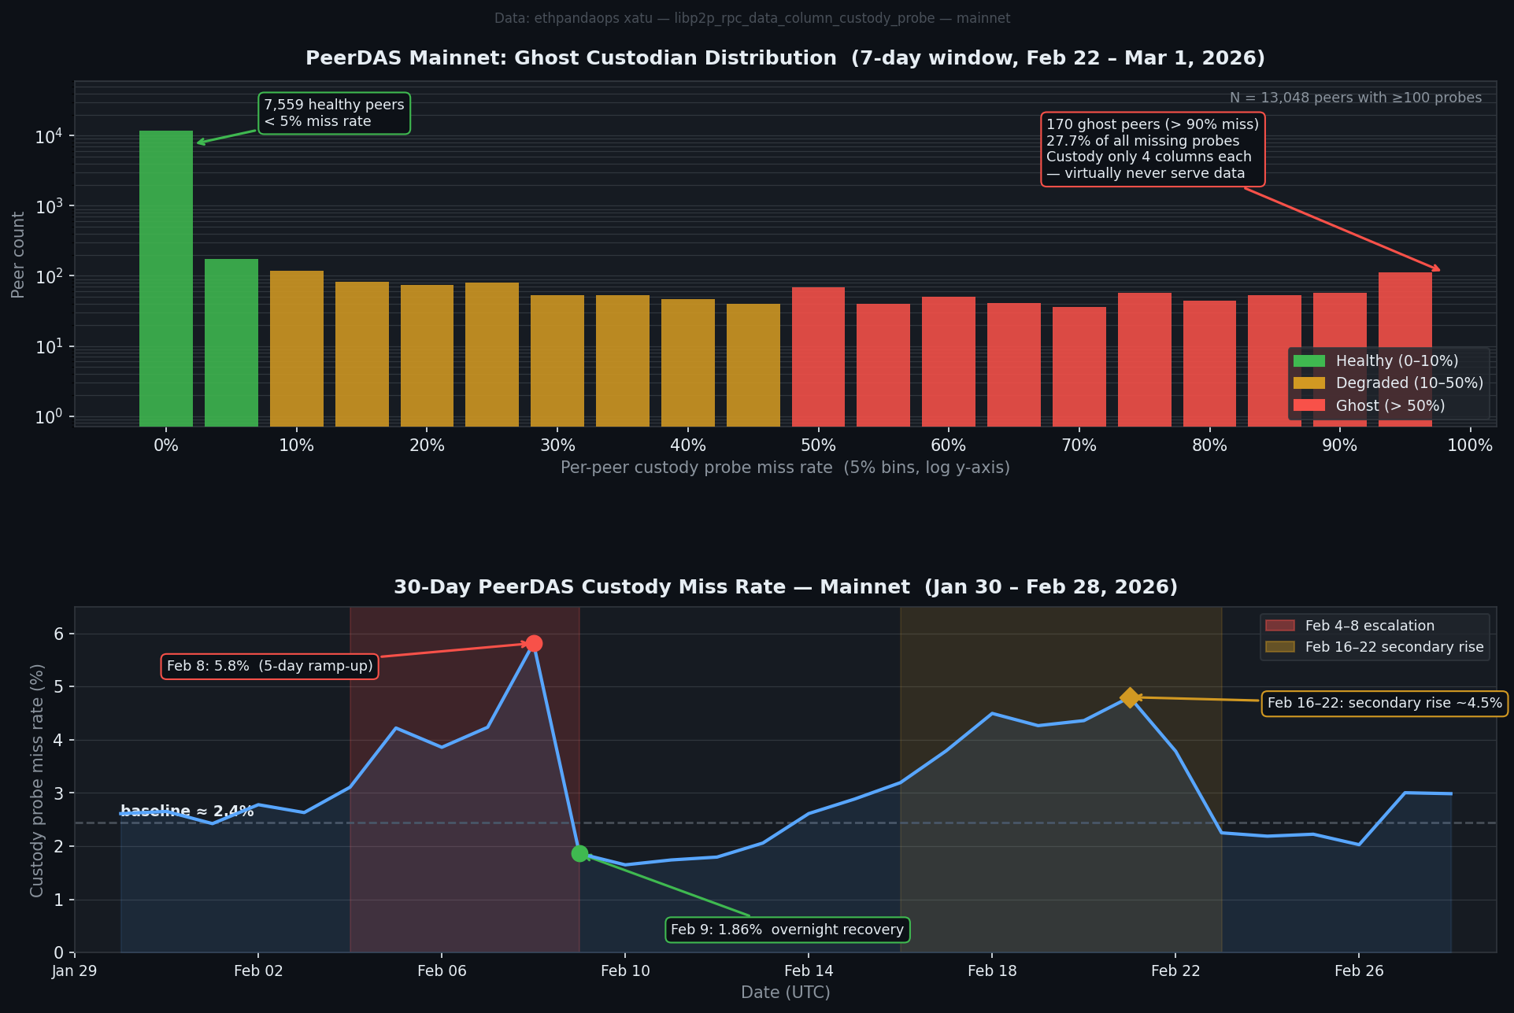Click the dark red Feb 4–8 escalation legend marker
Viewport: 1514px width, 1013px height.
pos(1283,626)
